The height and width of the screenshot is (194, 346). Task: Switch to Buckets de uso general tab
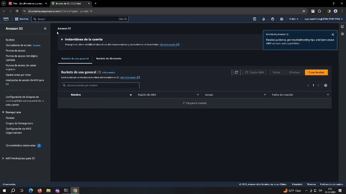pos(75,59)
